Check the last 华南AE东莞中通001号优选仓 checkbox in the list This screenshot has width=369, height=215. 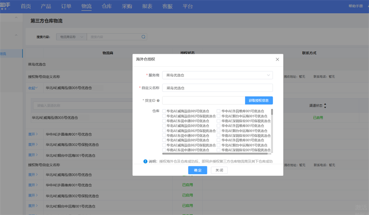164,150
